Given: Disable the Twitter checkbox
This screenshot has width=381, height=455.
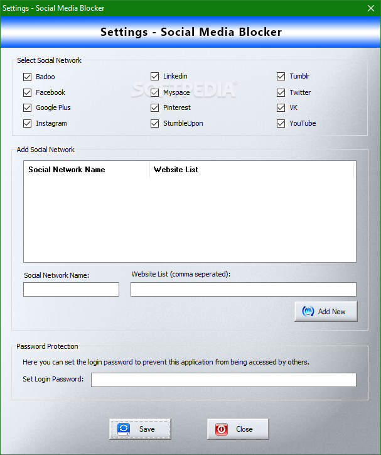Looking at the screenshot, I should [281, 92].
